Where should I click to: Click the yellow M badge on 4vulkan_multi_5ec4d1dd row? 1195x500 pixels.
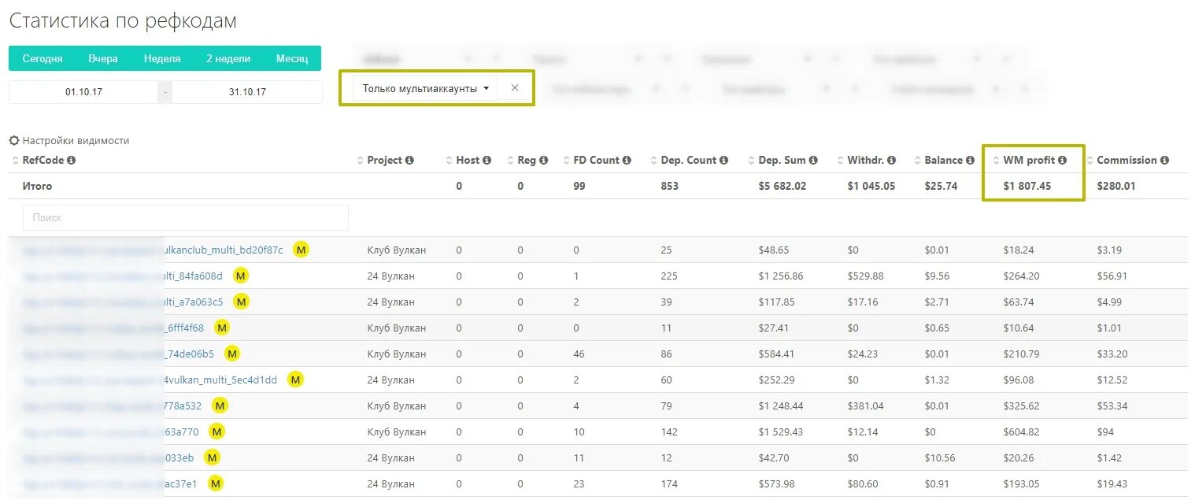click(x=295, y=380)
